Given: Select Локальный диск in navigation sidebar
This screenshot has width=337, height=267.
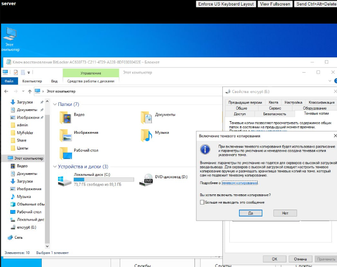Looking at the screenshot, I should 27,219.
